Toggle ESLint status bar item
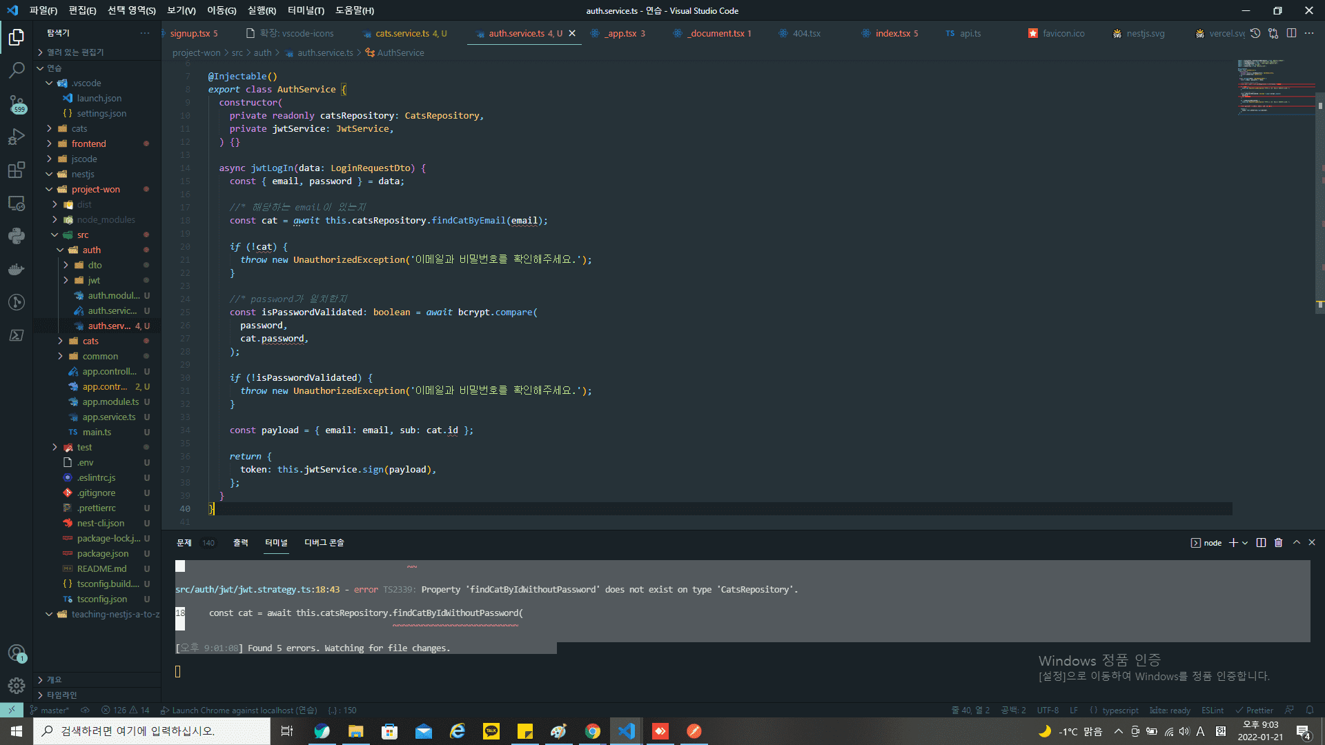Viewport: 1325px width, 745px height. (x=1212, y=710)
